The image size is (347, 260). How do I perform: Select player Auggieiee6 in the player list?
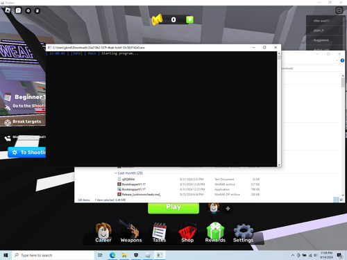tap(325, 40)
